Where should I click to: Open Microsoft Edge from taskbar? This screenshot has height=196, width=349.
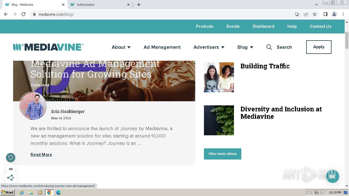59,192
